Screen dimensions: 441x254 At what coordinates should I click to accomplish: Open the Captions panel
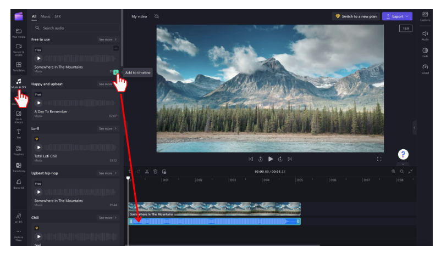(425, 16)
